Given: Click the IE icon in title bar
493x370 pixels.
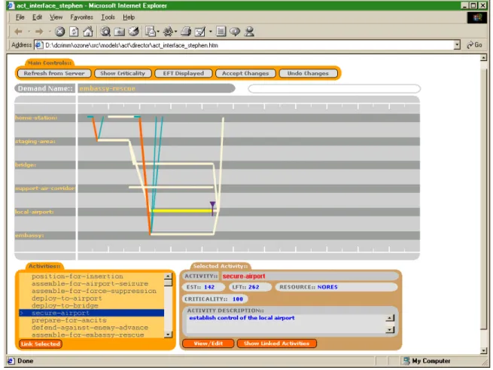Looking at the screenshot, I should click(11, 5).
